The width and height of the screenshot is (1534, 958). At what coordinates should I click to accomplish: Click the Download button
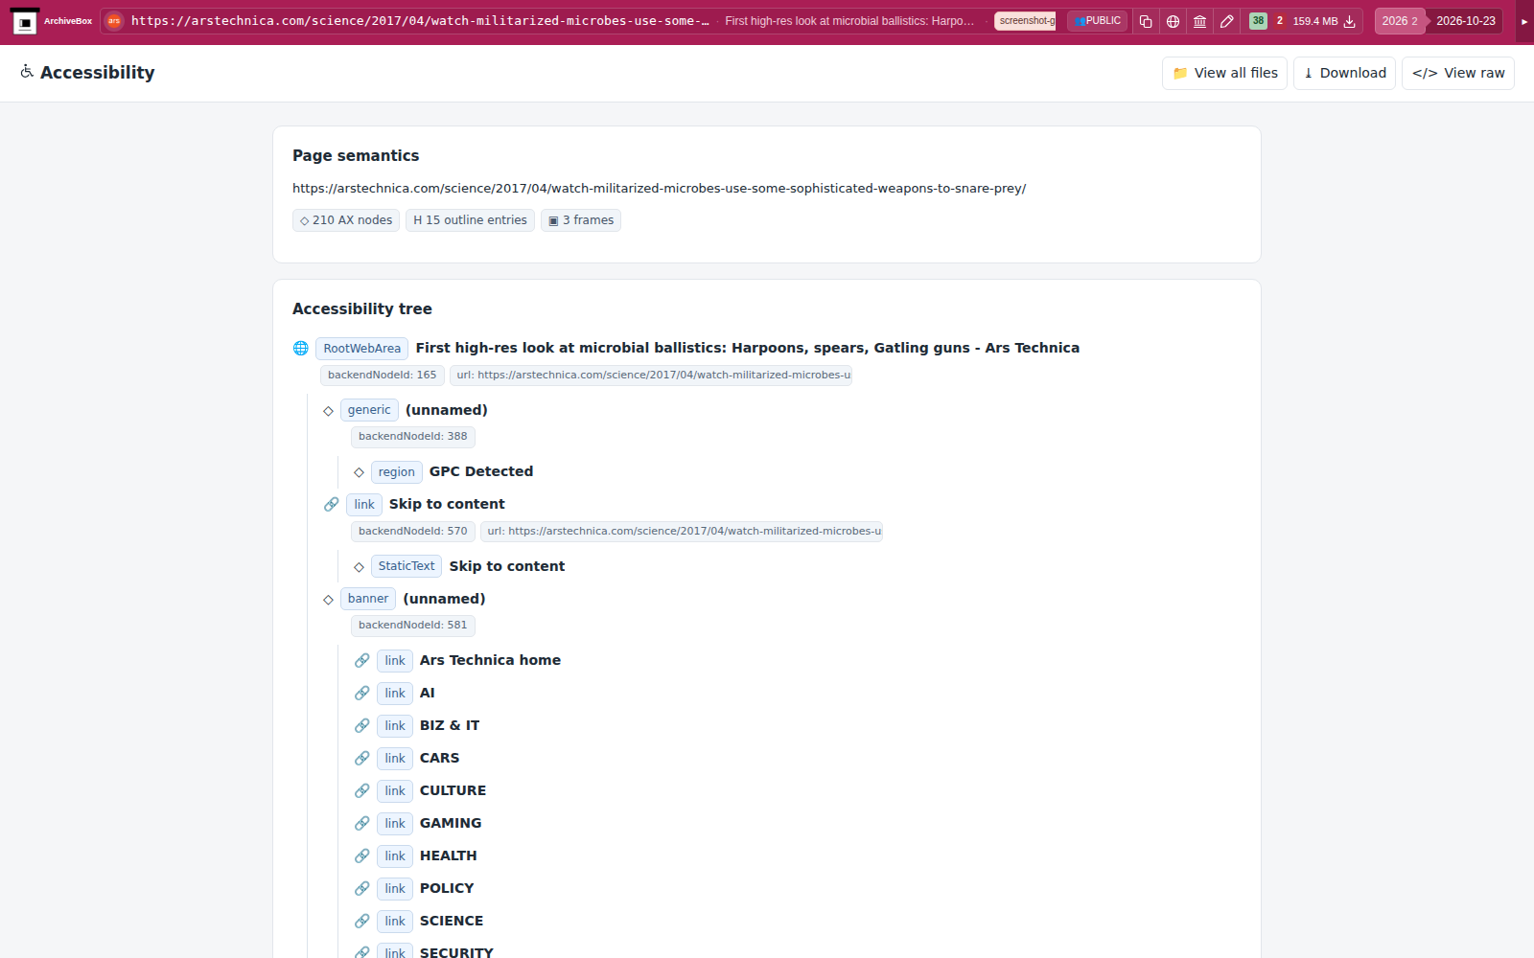coord(1344,73)
